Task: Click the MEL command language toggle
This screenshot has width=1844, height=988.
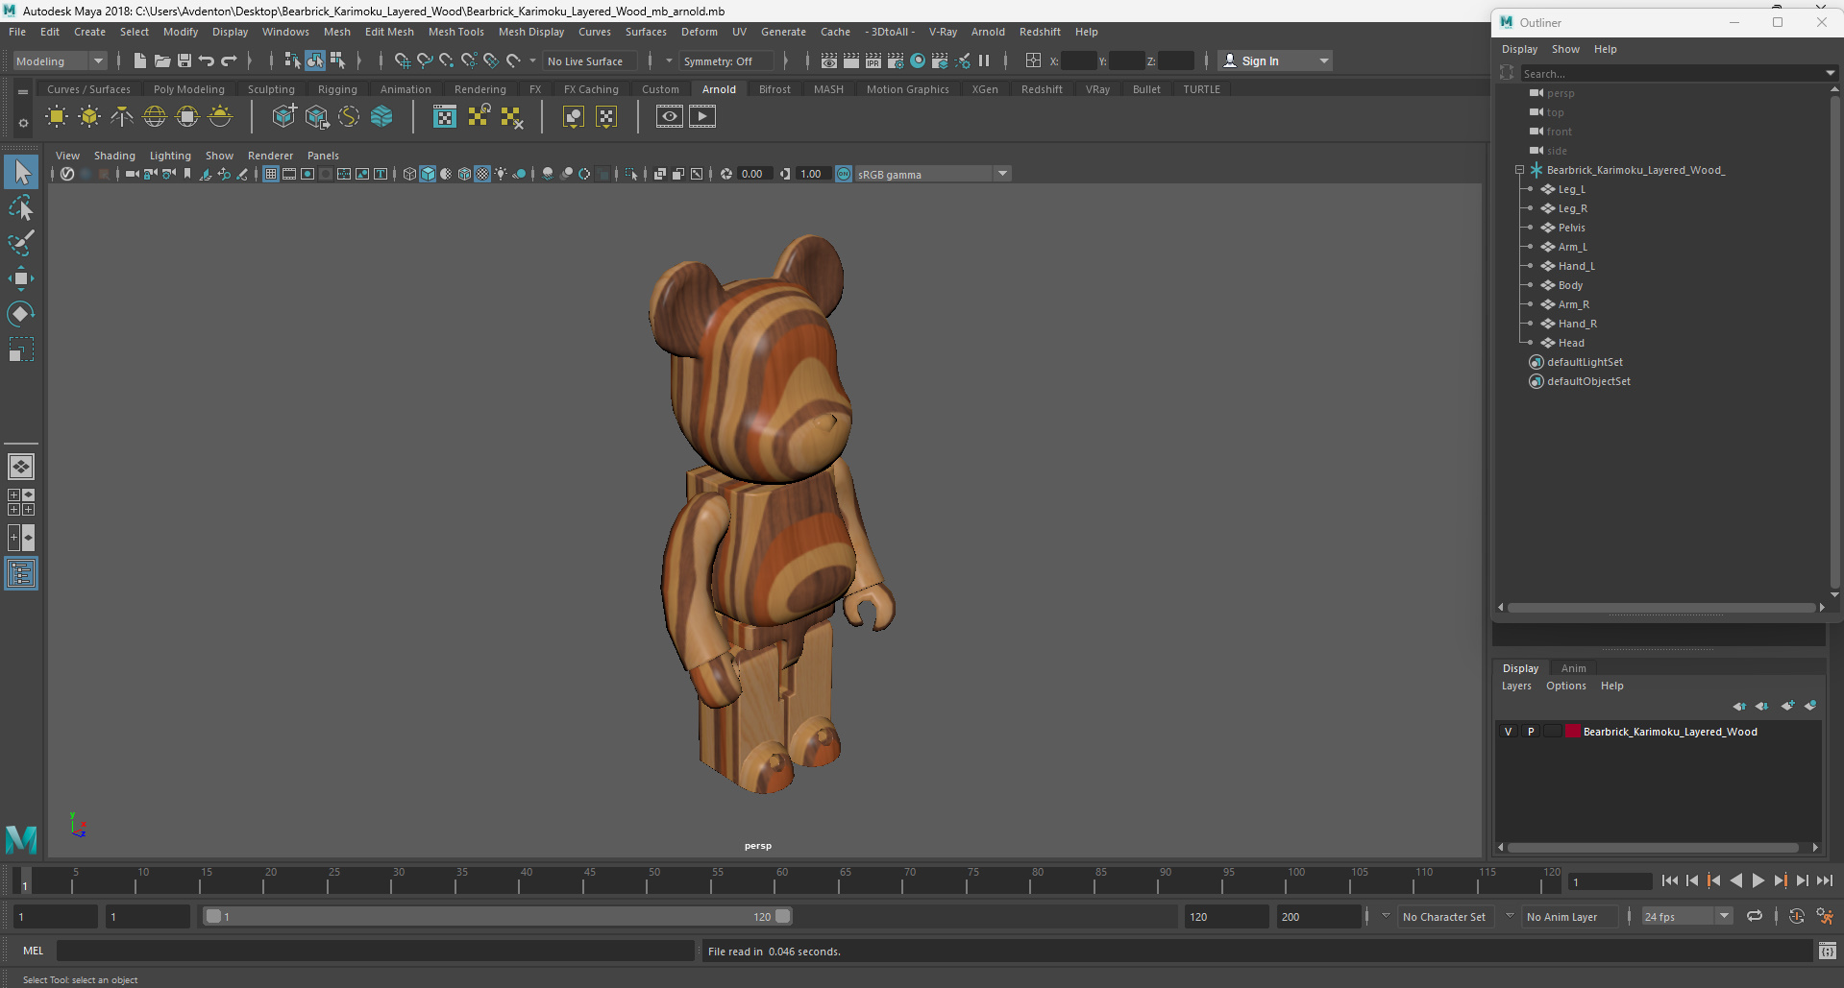Action: tap(34, 951)
